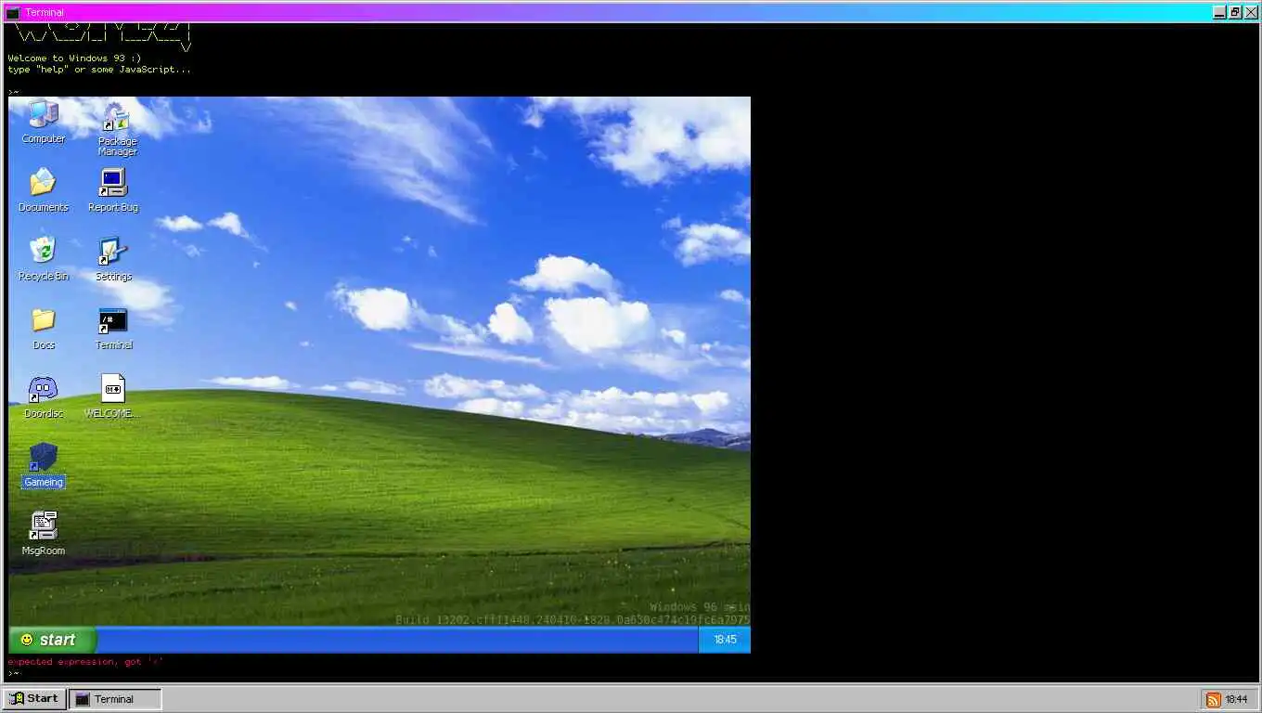The image size is (1262, 713).
Task: Click the RSS feed tray icon
Action: 1213,700
